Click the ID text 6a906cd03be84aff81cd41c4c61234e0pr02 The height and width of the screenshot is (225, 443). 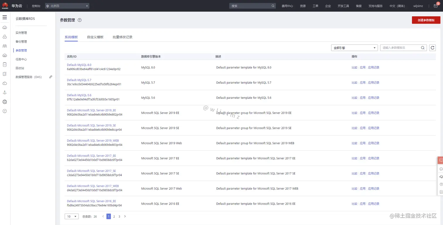(94, 69)
